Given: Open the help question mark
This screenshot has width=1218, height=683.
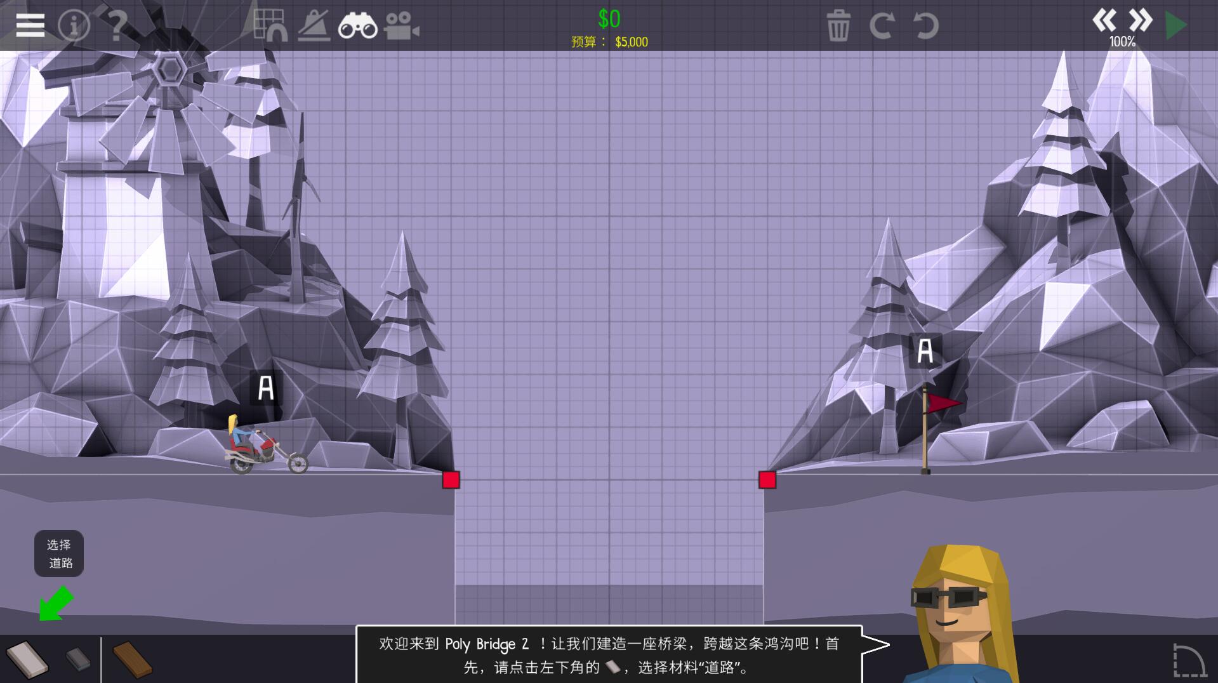Looking at the screenshot, I should tap(117, 25).
